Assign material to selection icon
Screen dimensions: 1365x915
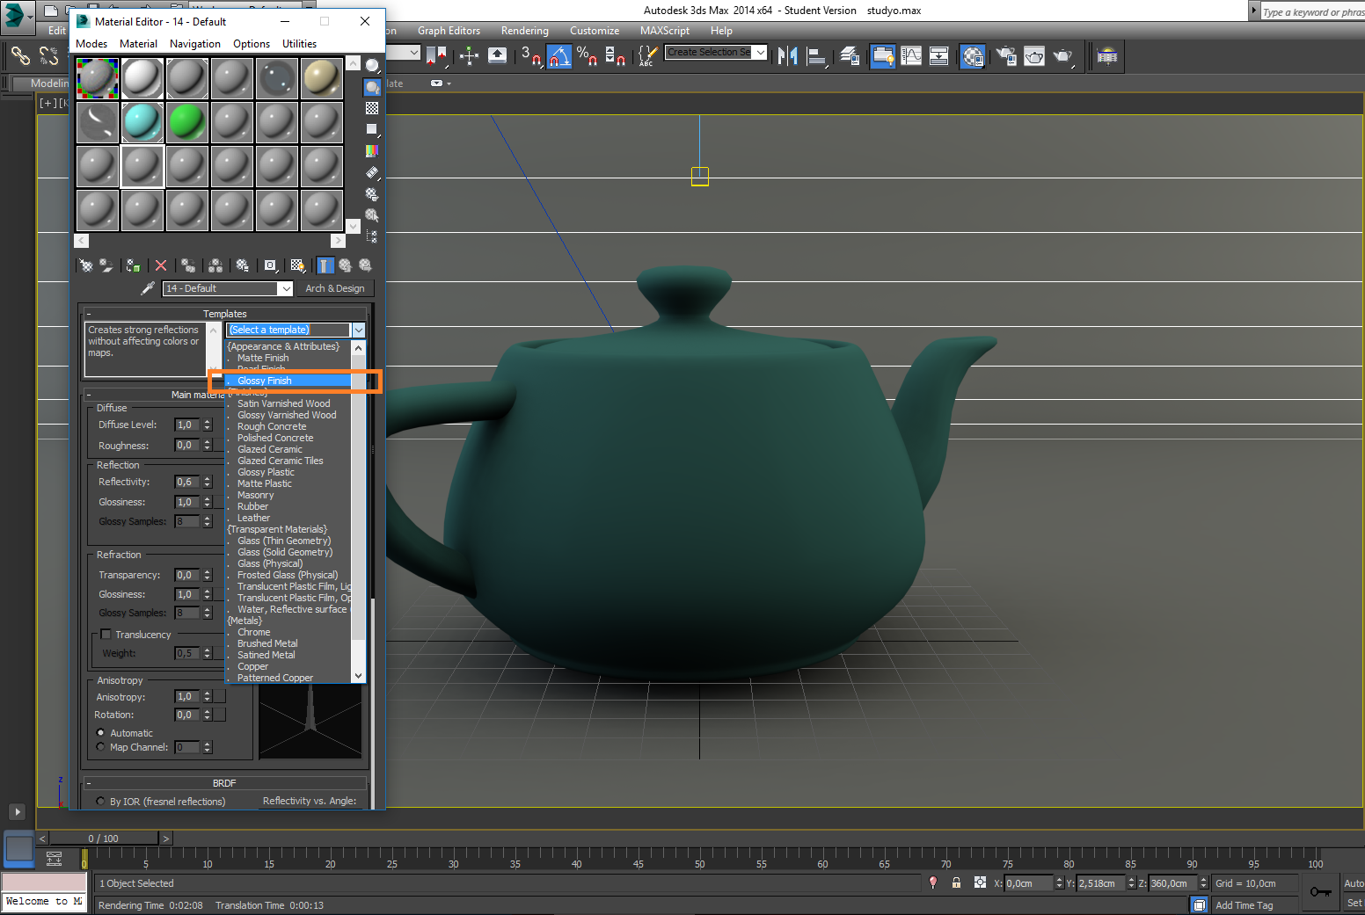click(x=134, y=265)
